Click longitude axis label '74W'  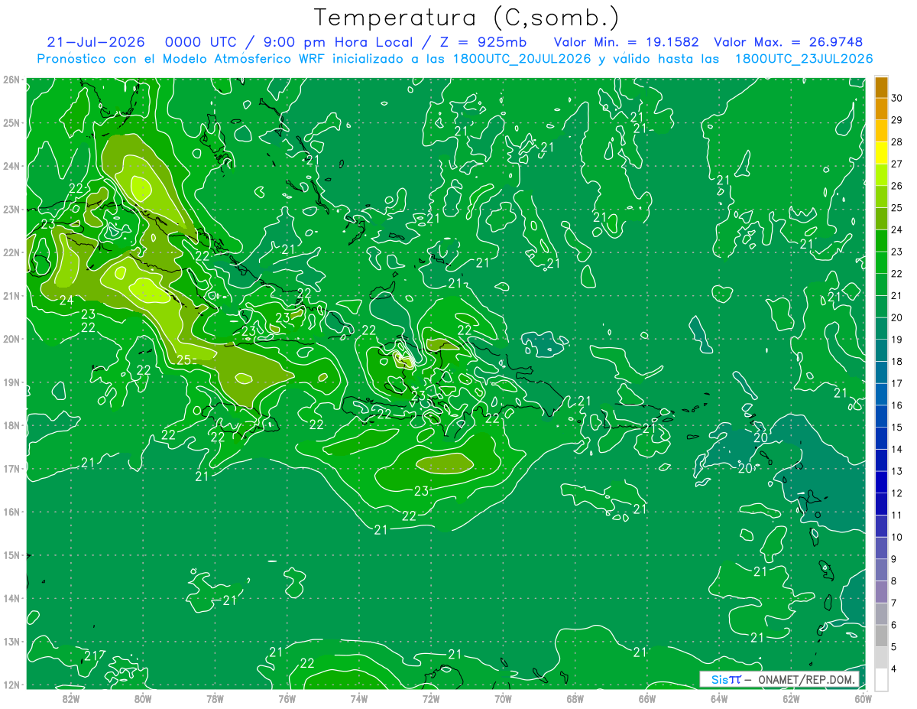[359, 698]
